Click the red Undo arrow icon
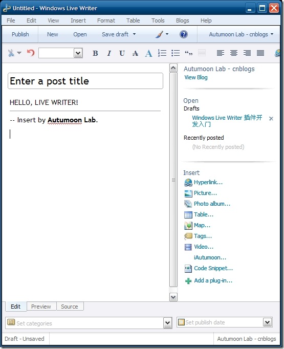The image size is (284, 349). click(x=31, y=53)
